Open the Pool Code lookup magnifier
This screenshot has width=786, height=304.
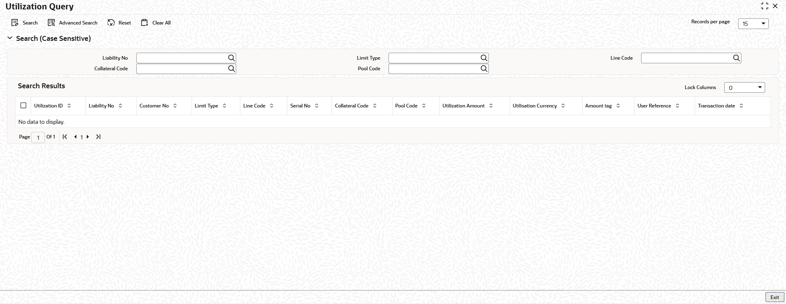[x=484, y=69]
